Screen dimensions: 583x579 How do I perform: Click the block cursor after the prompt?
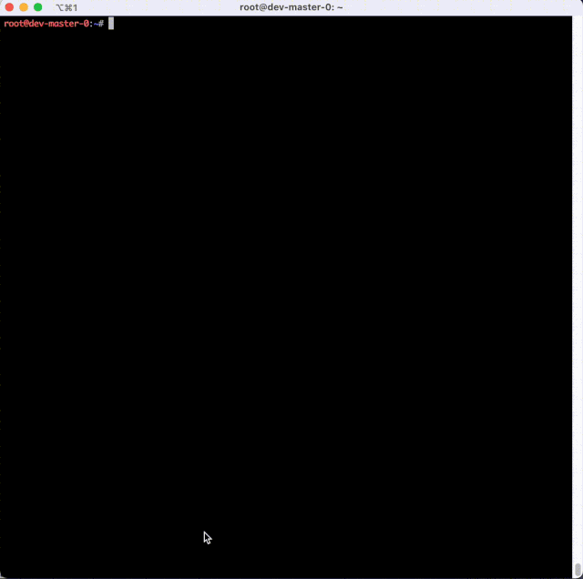pyautogui.click(x=111, y=23)
